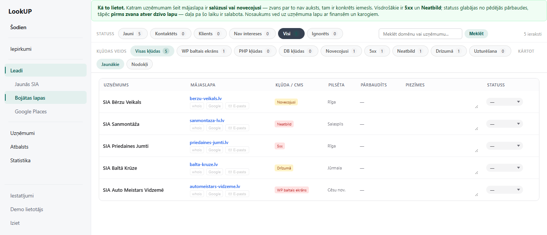
Task: Toggle the Jauni status filter
Action: [133, 34]
